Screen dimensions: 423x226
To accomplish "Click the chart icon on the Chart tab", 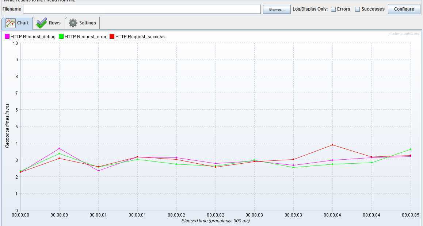I will (x=11, y=23).
